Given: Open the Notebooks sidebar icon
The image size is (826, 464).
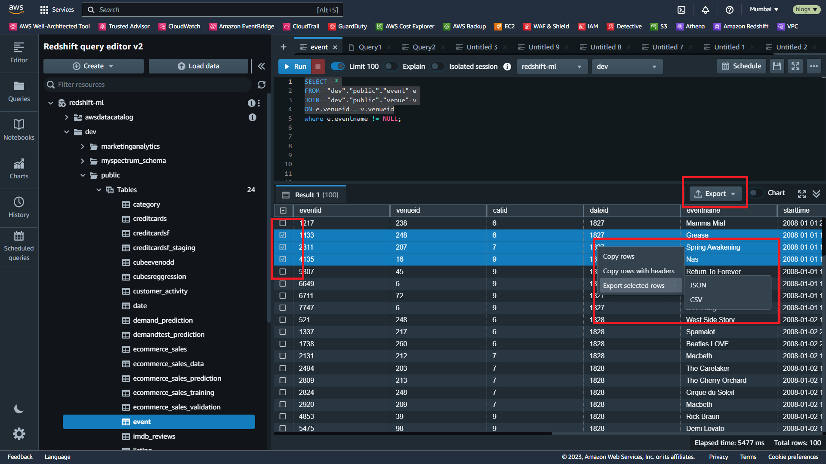Looking at the screenshot, I should click(19, 130).
